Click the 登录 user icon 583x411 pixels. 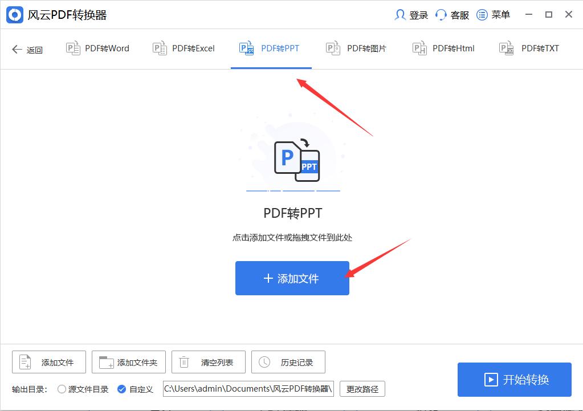(x=401, y=15)
